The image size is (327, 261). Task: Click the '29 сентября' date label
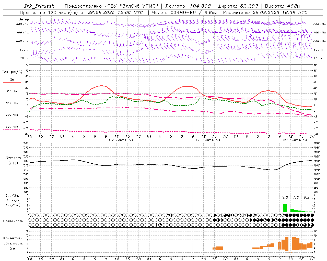295,140
